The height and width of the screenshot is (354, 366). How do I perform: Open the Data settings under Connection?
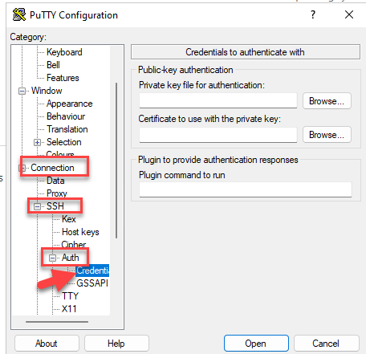pos(55,181)
